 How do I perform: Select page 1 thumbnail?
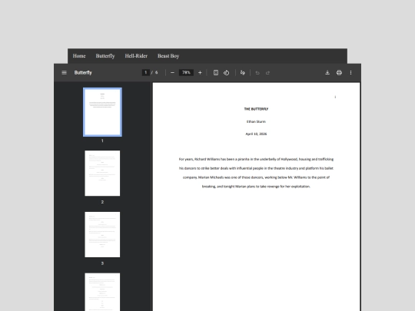102,112
